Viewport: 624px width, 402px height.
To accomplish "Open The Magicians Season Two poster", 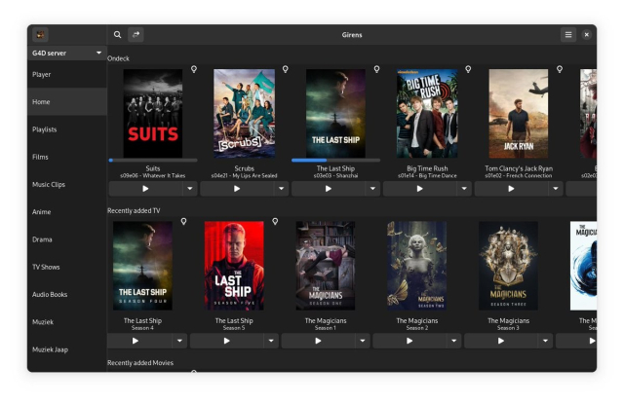I will tap(417, 266).
